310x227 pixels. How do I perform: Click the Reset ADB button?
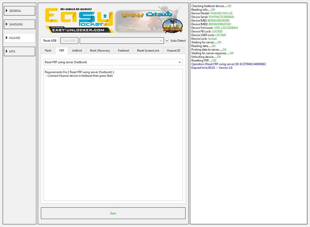click(x=50, y=41)
